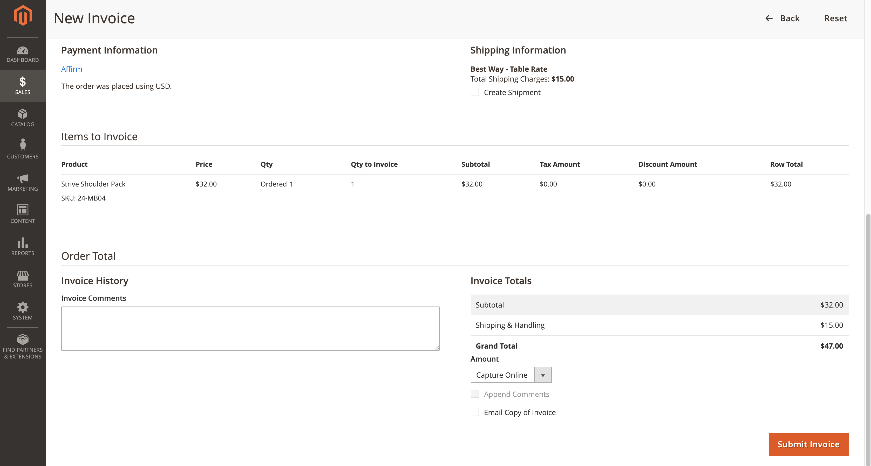Click the New Invoice page title
871x466 pixels.
pyautogui.click(x=94, y=18)
